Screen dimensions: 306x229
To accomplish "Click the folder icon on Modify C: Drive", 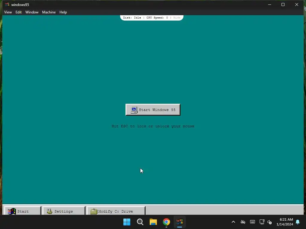I will tap(94, 211).
